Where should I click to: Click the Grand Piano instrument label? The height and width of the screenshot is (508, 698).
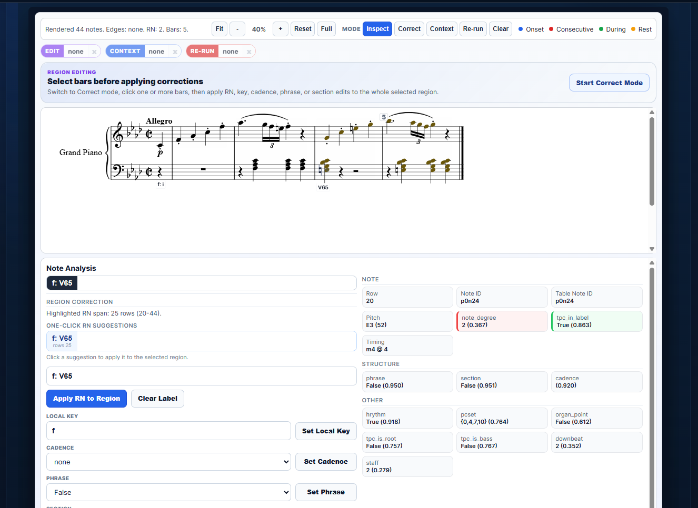81,153
